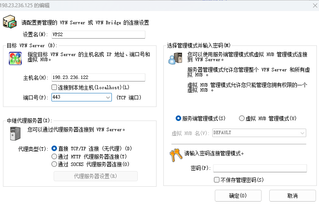319x205 pixels.
Task: Choose virtual HUB admin mode radio button
Action: (242, 118)
